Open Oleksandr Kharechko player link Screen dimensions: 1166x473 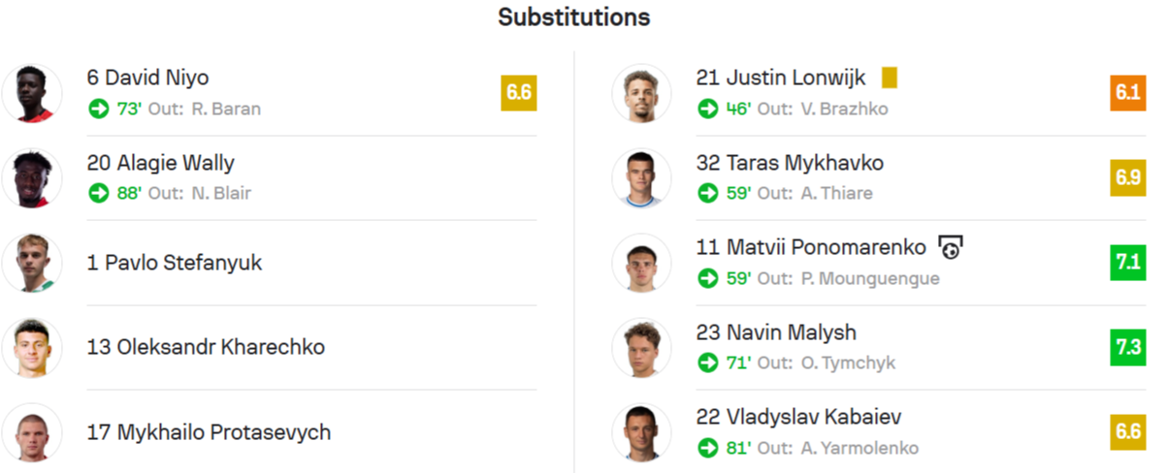[x=206, y=347]
